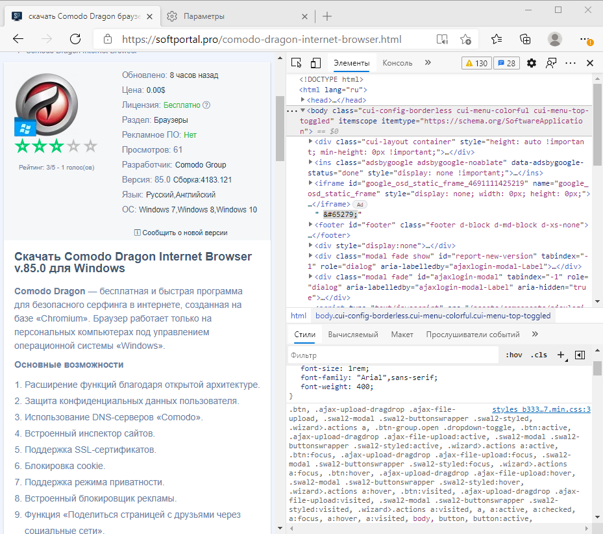Click the warnings counter showing 130
Image resolution: width=603 pixels, height=534 pixels.
point(476,63)
